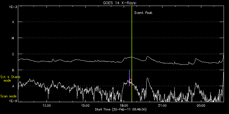Click the 12:00 time axis tick label

(47, 105)
